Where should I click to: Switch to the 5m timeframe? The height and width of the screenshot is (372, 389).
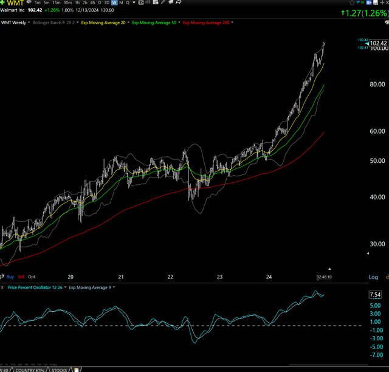[46, 2]
